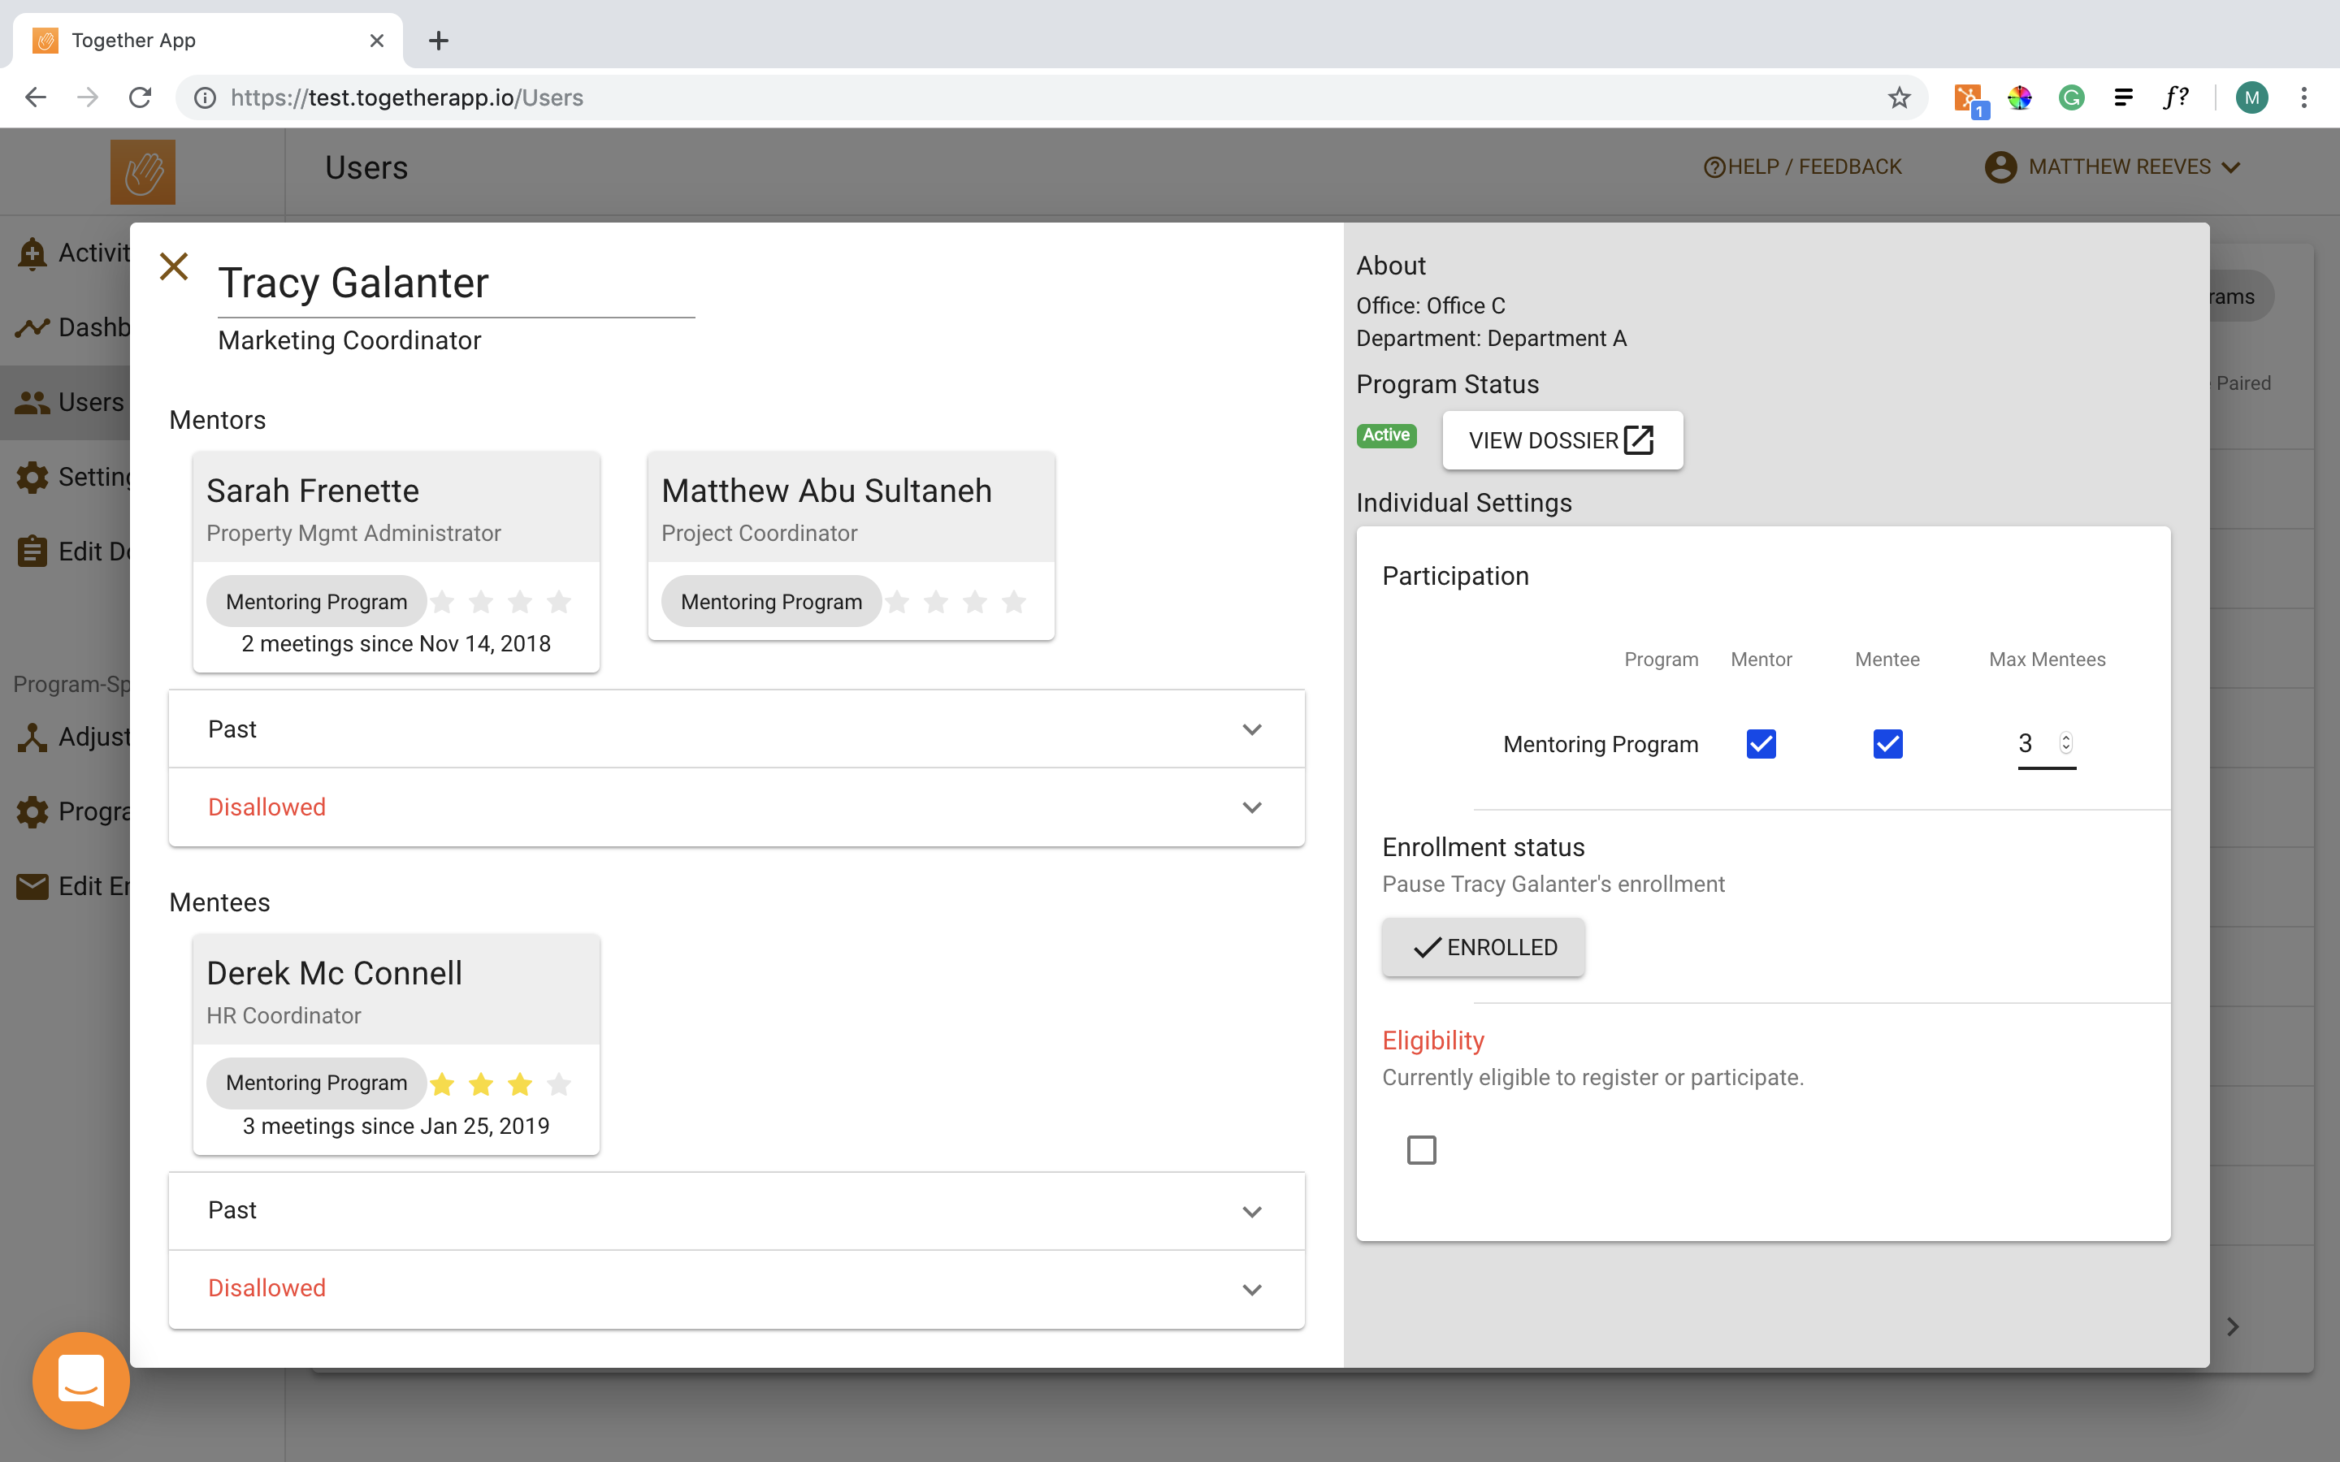The height and width of the screenshot is (1462, 2340).
Task: Reload the page in the browser
Action: tap(141, 97)
